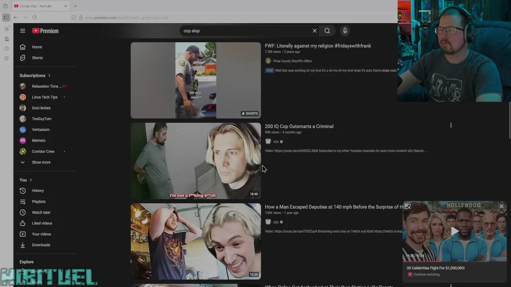Open browser sidebar bookmarks star icon
Screen dimensions: 511x287
click(6, 58)
